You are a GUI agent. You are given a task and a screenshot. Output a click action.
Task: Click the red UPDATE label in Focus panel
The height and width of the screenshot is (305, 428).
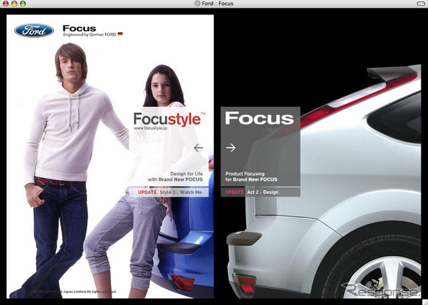[235, 192]
